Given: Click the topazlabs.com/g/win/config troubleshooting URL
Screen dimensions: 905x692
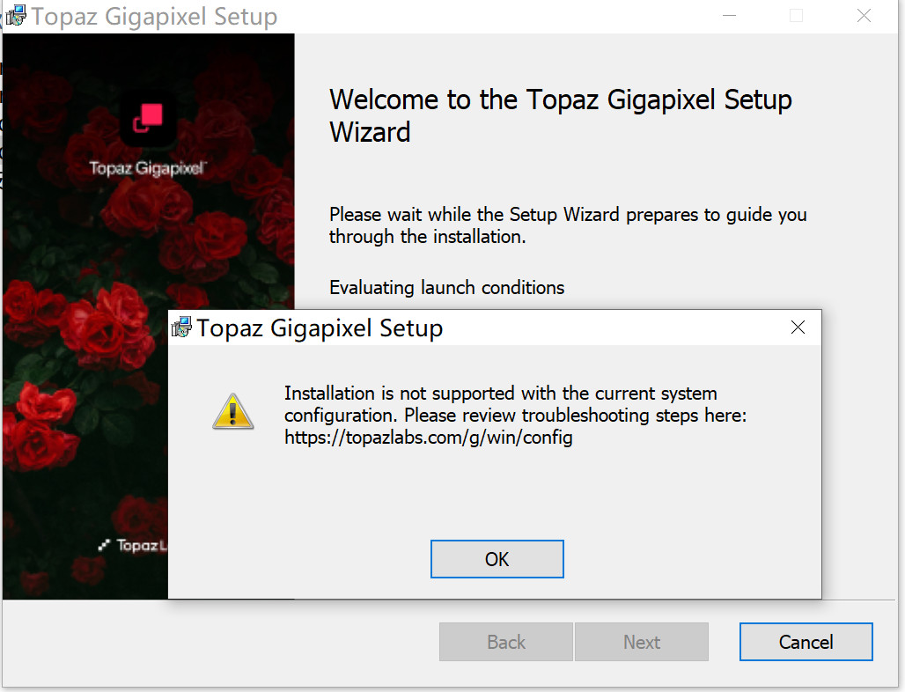Looking at the screenshot, I should (428, 438).
